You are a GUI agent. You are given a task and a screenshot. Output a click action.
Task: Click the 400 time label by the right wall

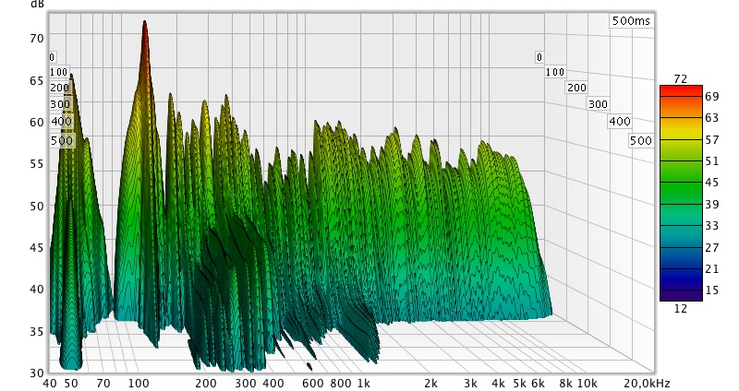point(620,122)
